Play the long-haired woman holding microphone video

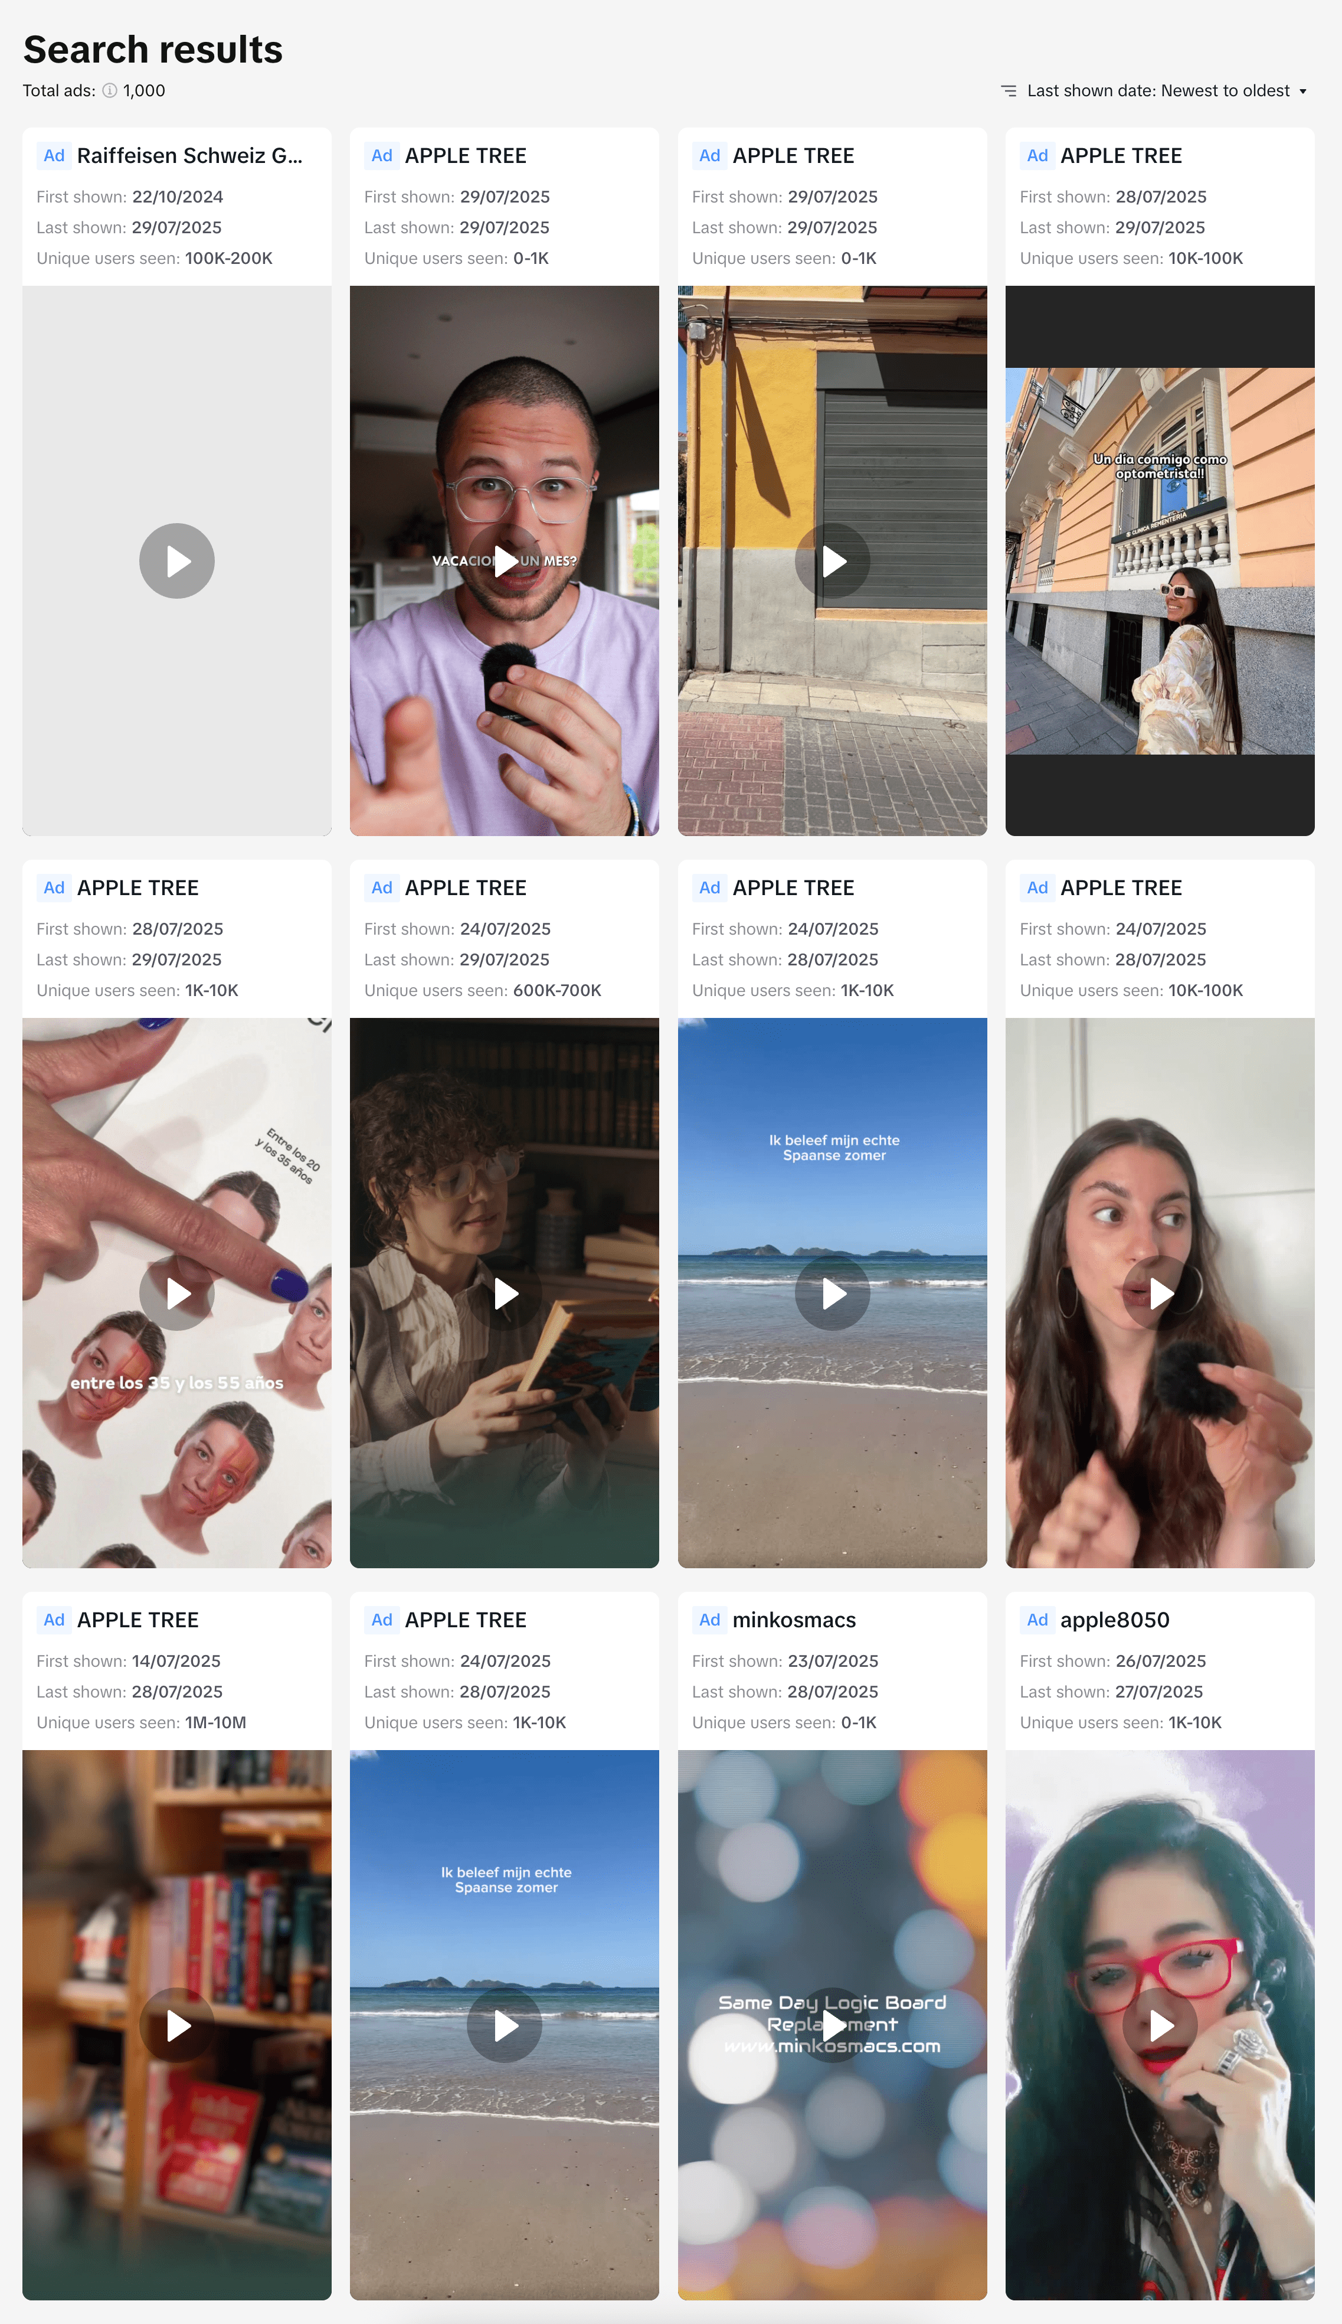tap(1160, 1292)
